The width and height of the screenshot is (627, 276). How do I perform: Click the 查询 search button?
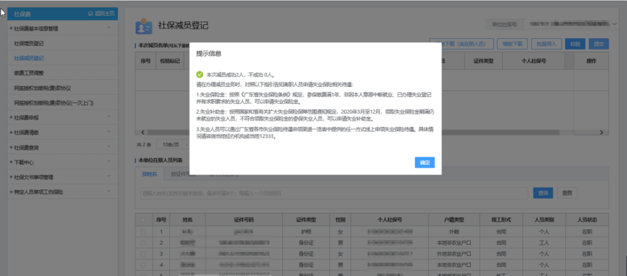tap(541, 193)
